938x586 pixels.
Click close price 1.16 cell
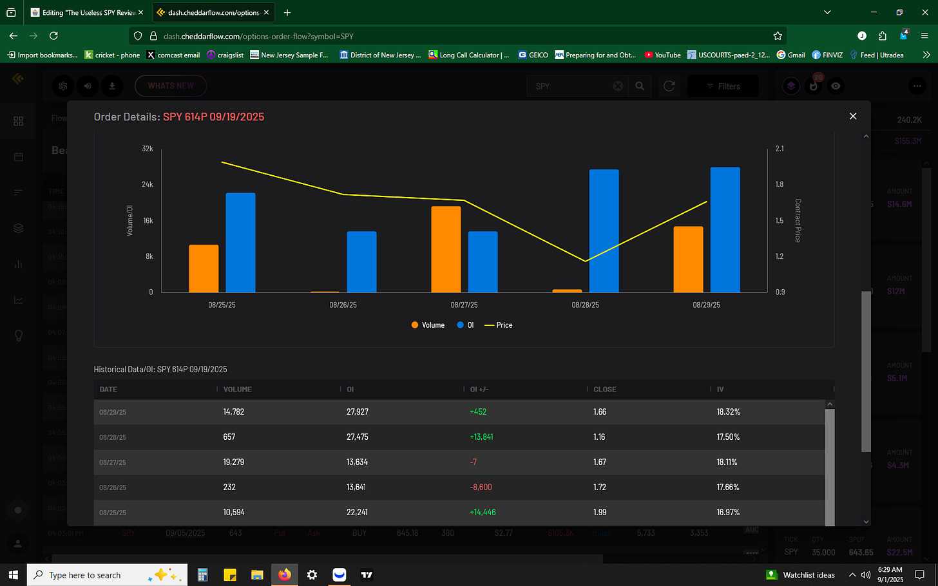[x=599, y=437]
